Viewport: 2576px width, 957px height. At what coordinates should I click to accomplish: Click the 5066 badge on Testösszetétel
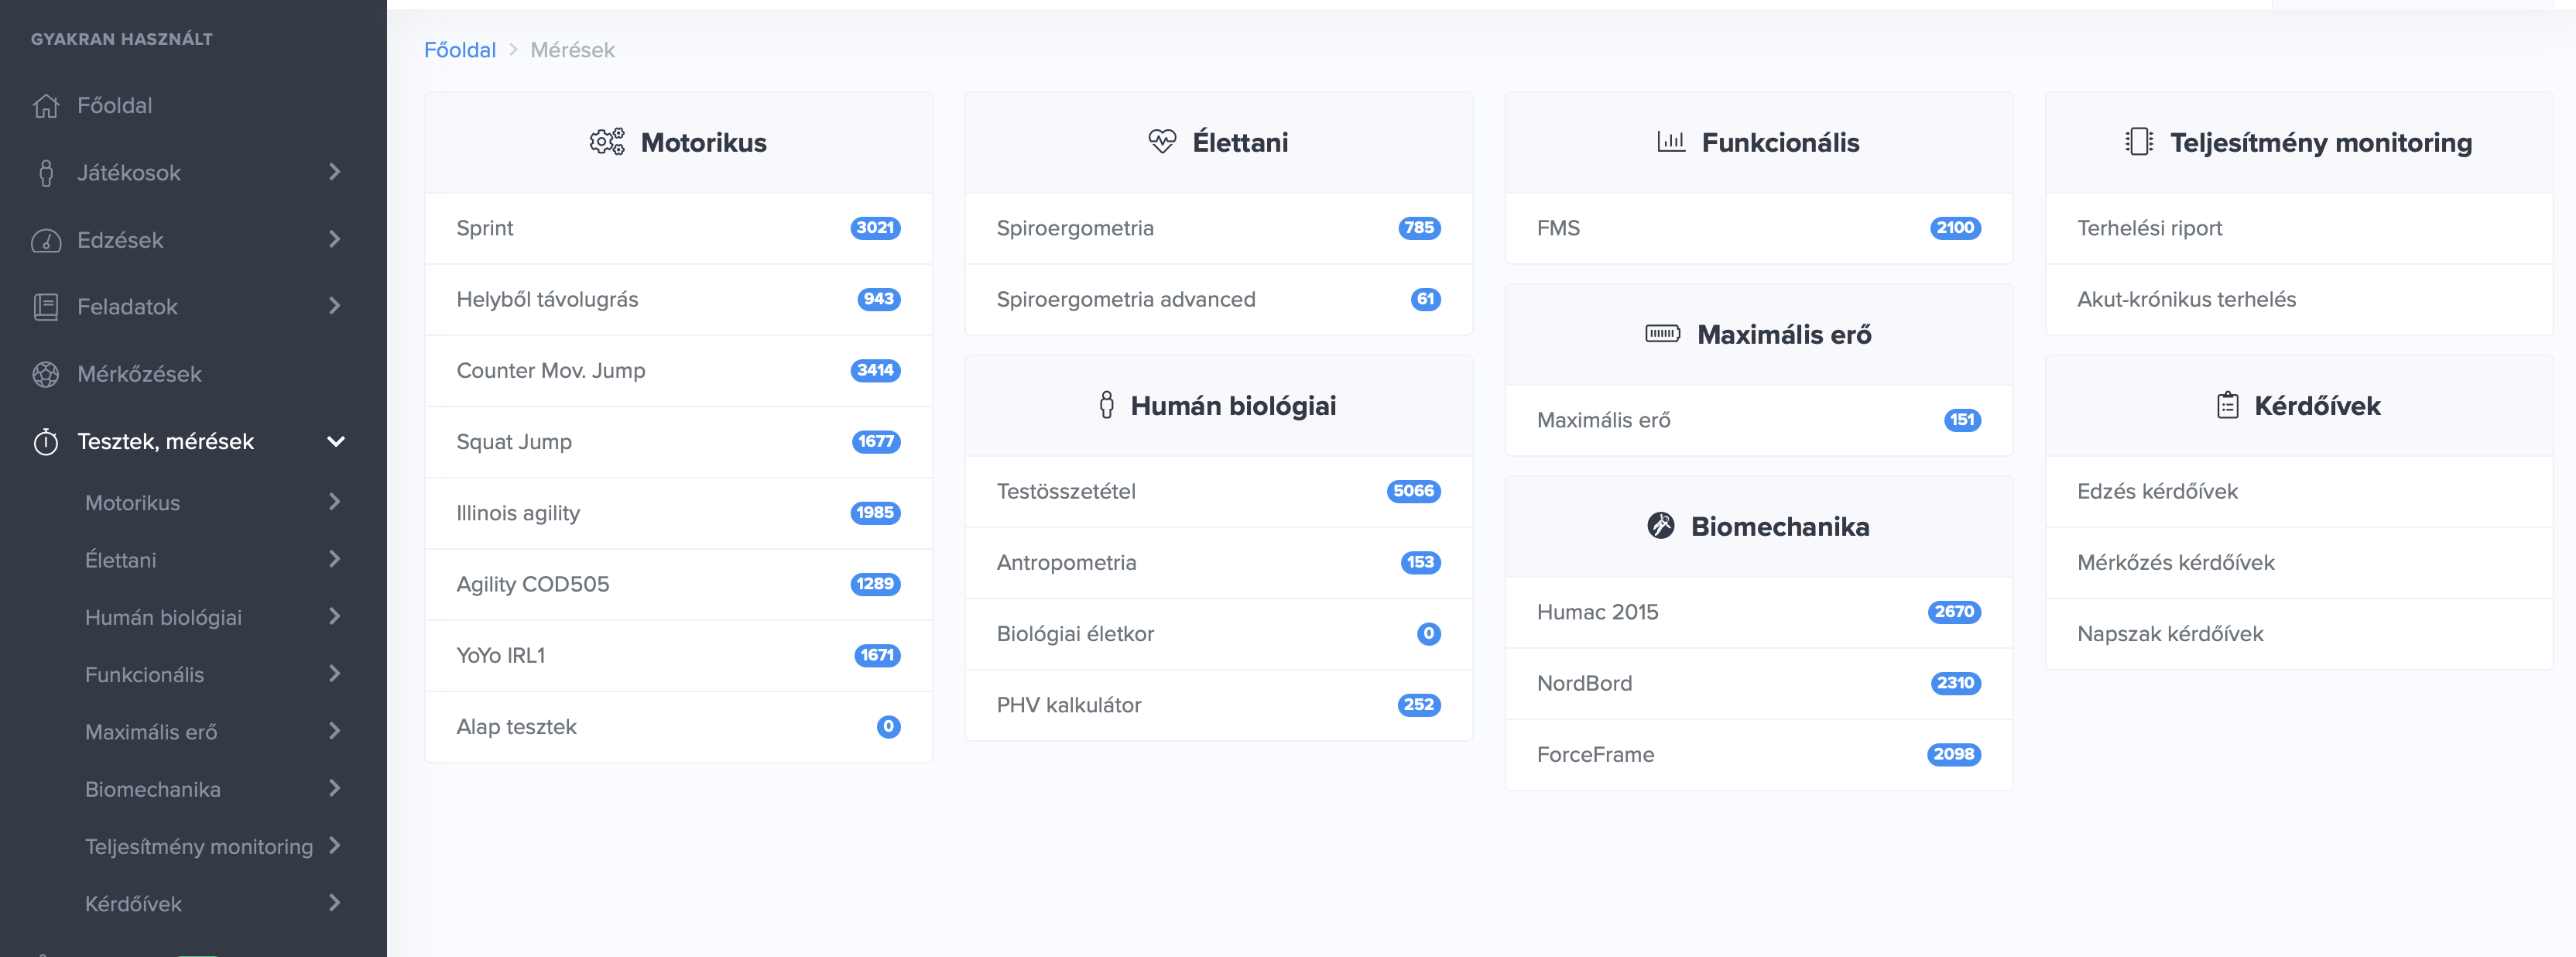click(x=1413, y=491)
